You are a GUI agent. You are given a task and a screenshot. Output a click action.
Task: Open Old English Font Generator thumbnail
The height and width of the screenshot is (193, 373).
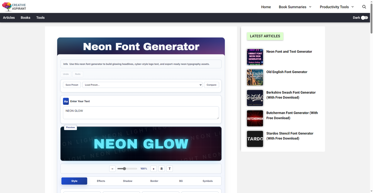255,77
